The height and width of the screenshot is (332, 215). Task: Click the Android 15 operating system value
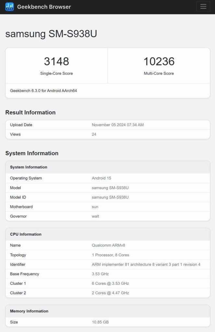[x=102, y=178]
